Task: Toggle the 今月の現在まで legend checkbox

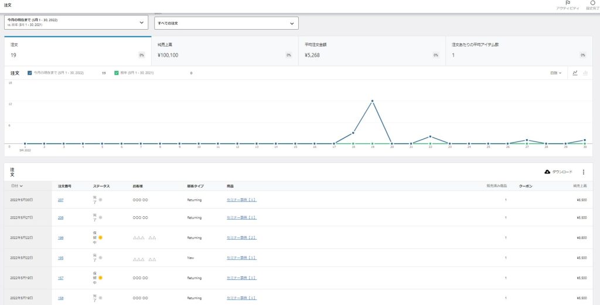Action: pyautogui.click(x=30, y=73)
